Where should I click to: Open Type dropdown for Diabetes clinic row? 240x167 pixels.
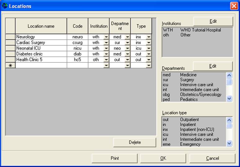pyautogui.click(x=149, y=54)
